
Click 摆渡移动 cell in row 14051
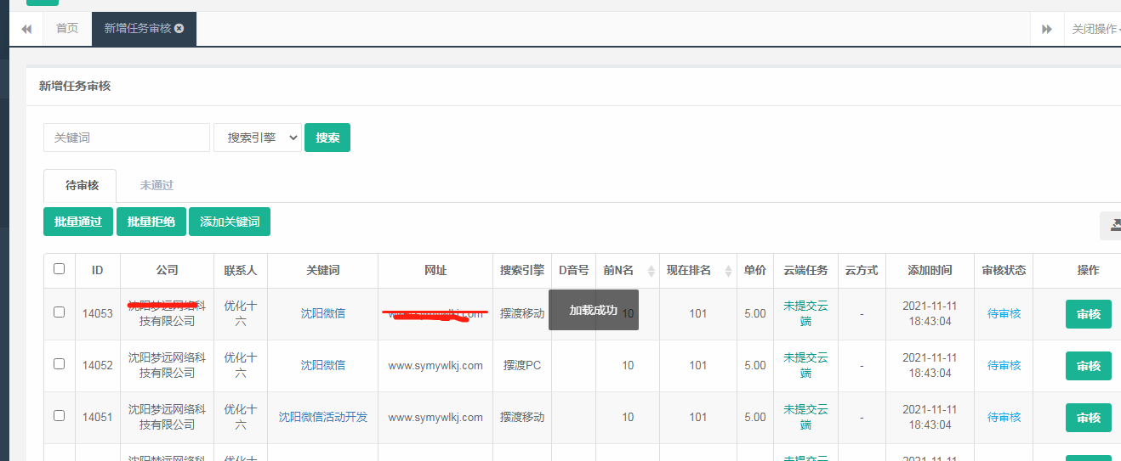(x=522, y=417)
